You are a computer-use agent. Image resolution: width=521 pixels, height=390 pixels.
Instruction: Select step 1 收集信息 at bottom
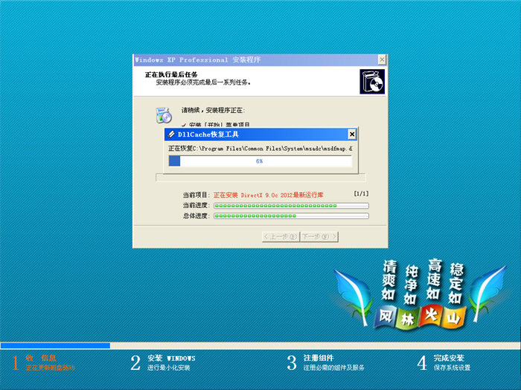point(43,363)
